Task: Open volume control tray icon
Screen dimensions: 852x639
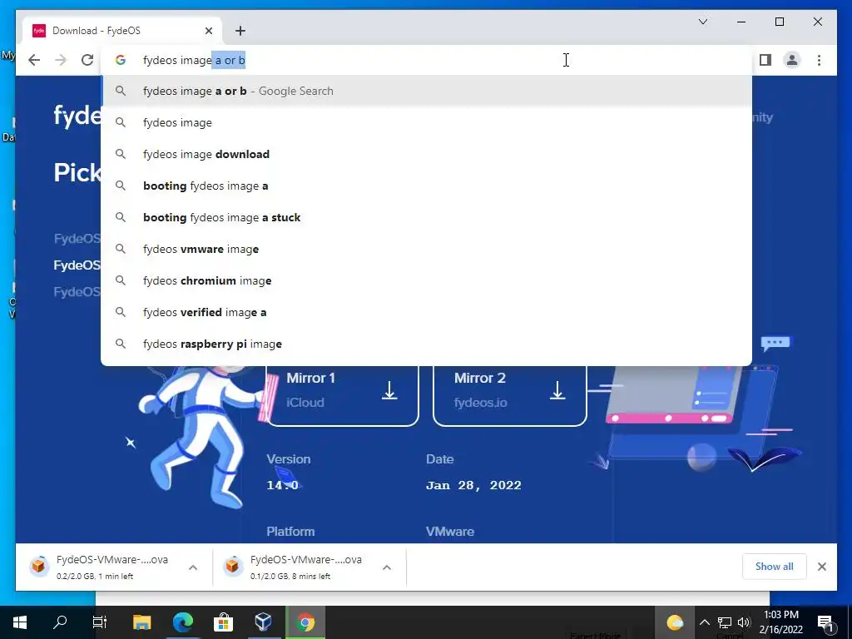Action: [x=744, y=622]
